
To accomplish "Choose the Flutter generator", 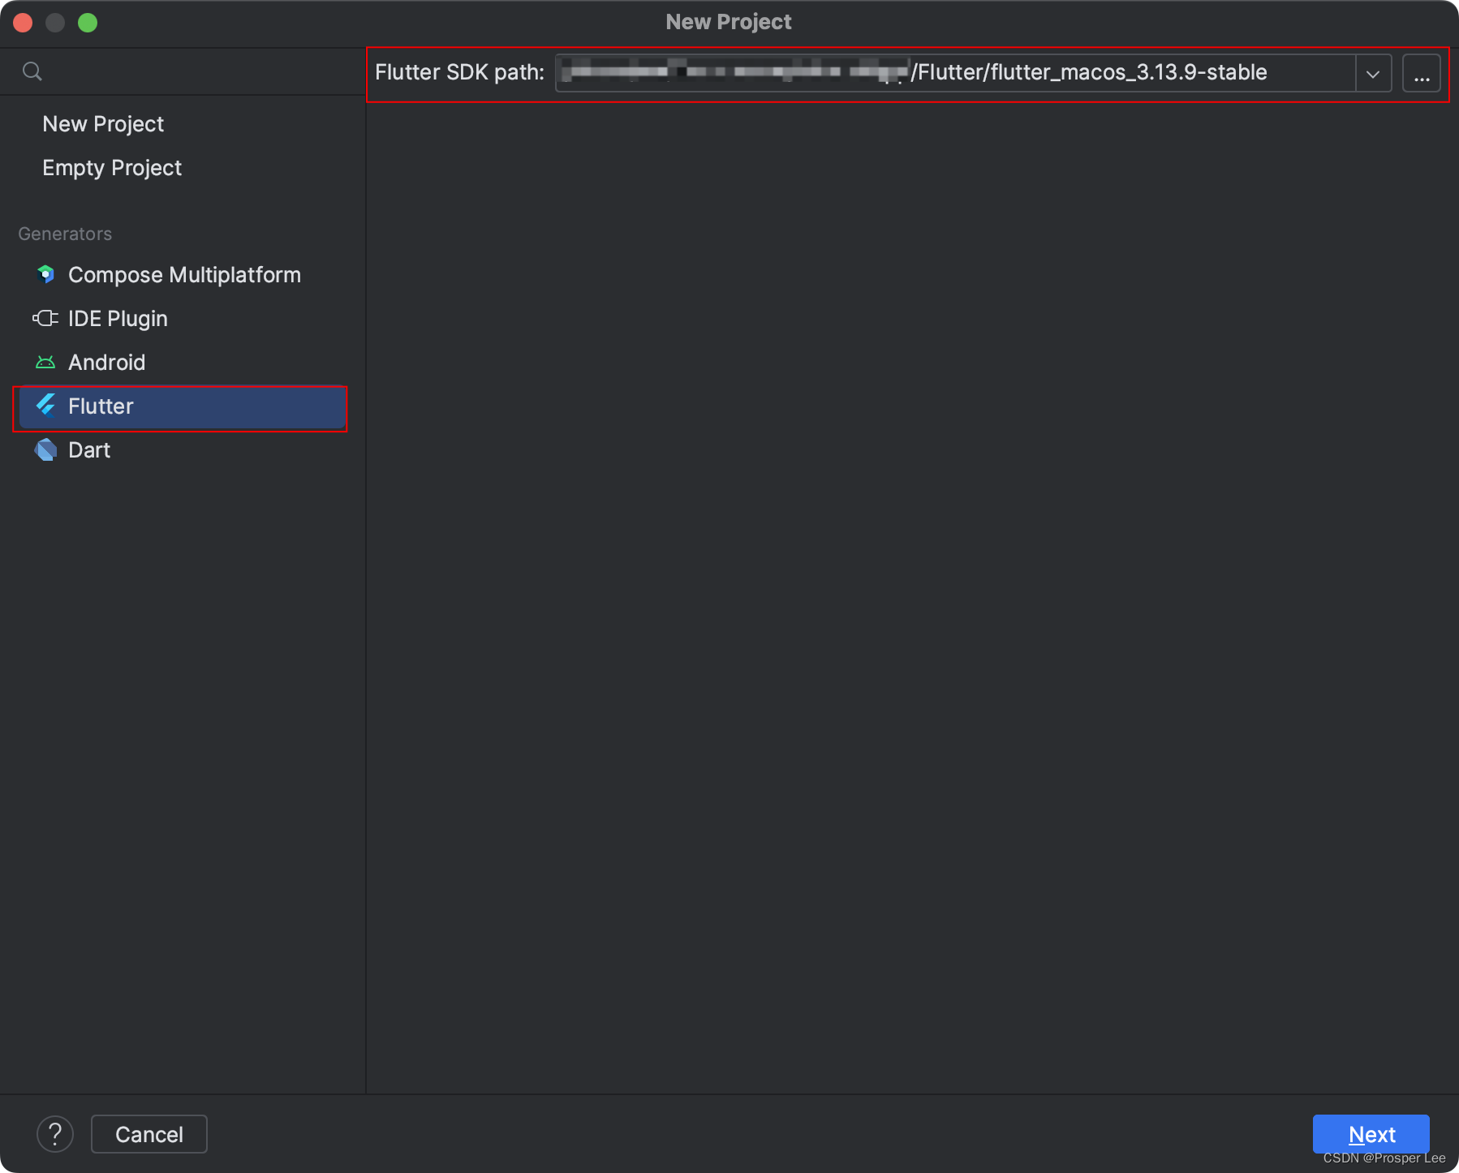I will 183,406.
